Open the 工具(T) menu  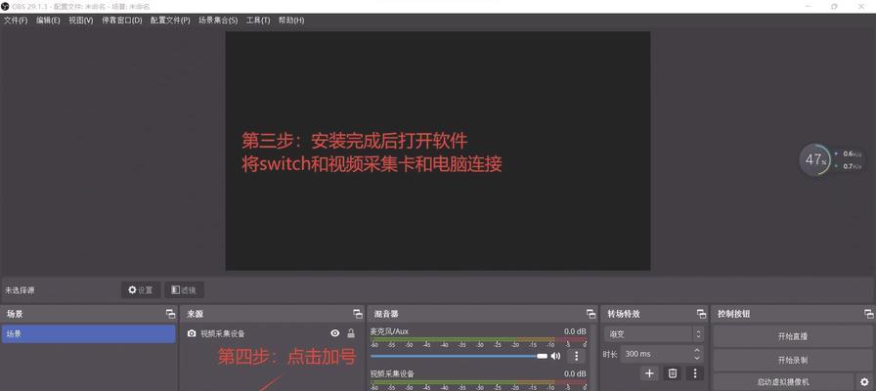point(257,21)
